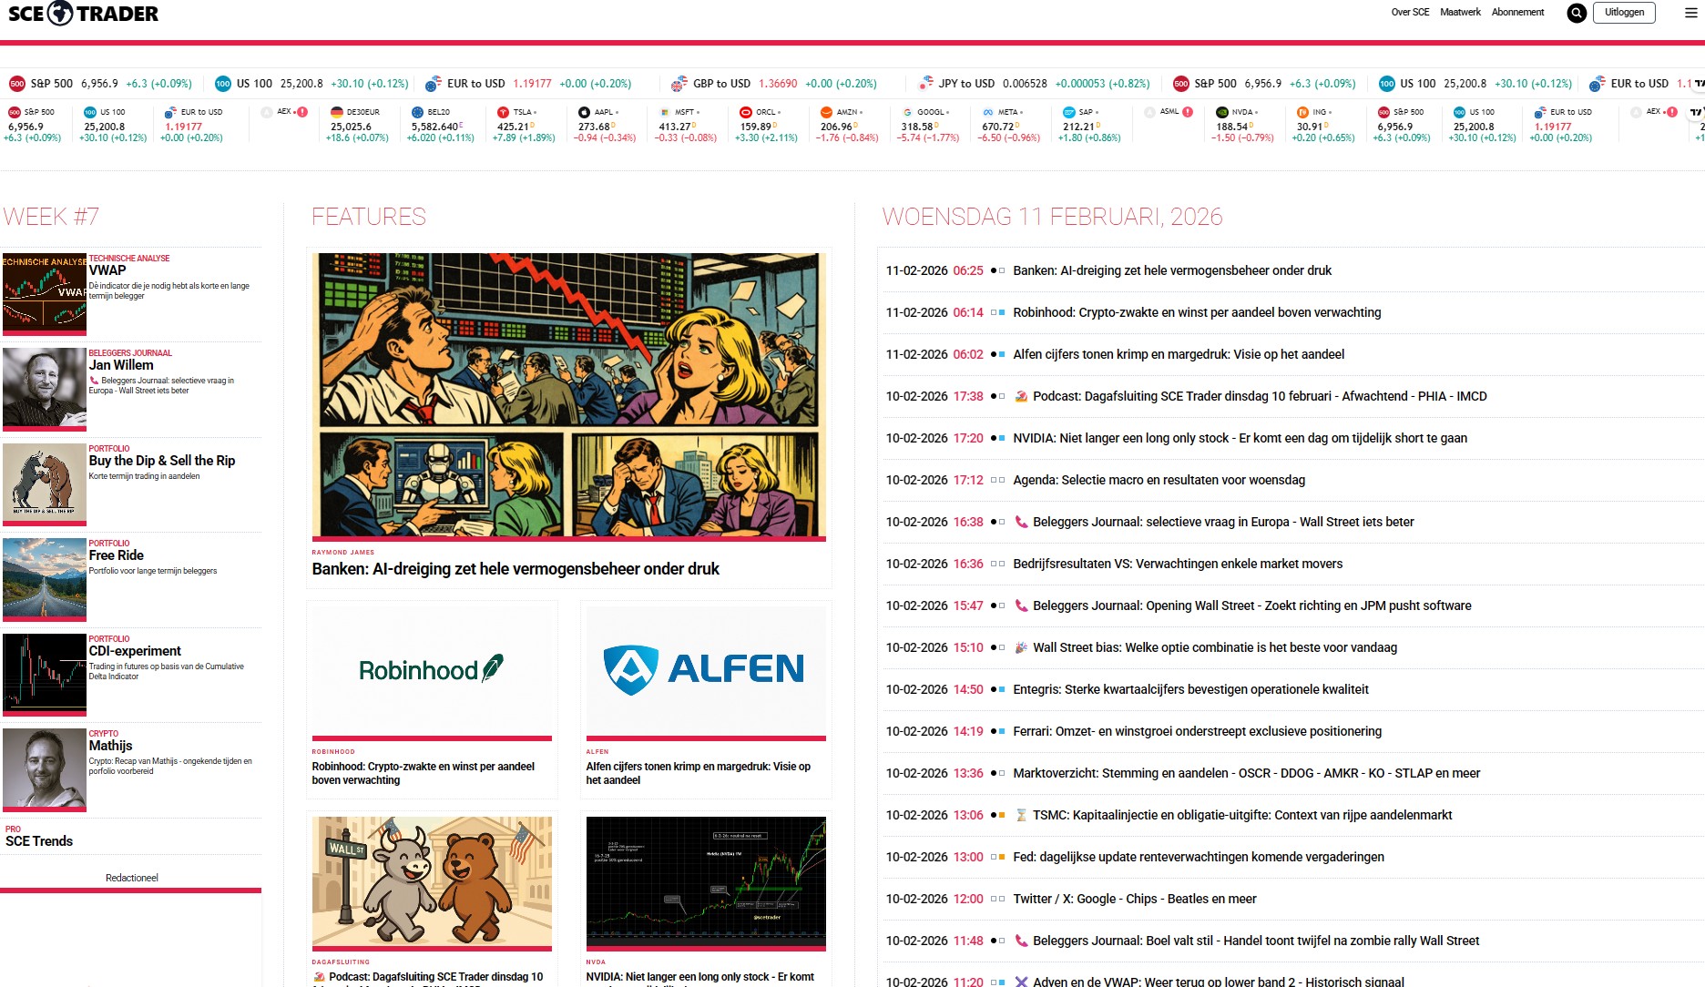Open the 'Buy the Dip & Sell the Rip' portfolio

click(162, 461)
